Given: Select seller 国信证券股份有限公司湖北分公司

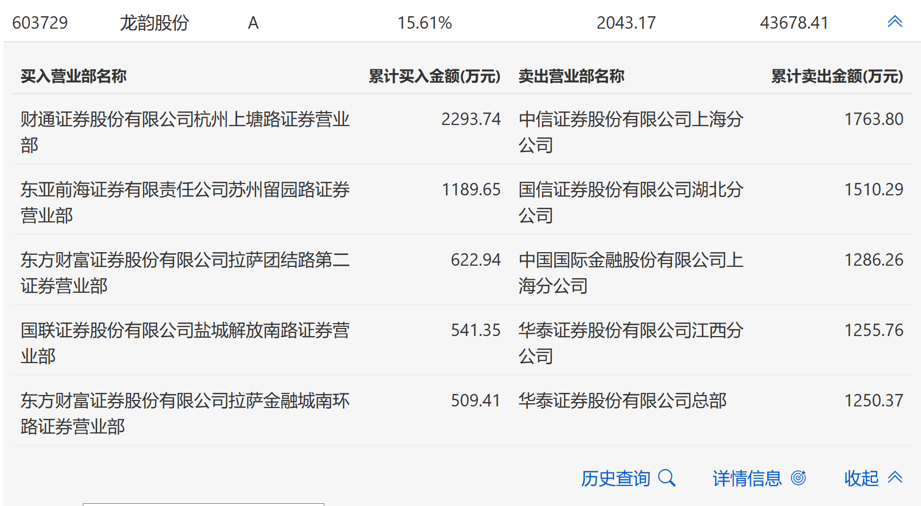Looking at the screenshot, I should pyautogui.click(x=631, y=202).
